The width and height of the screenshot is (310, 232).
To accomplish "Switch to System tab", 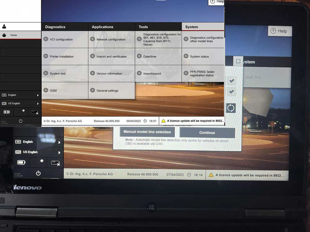I will click(x=203, y=27).
